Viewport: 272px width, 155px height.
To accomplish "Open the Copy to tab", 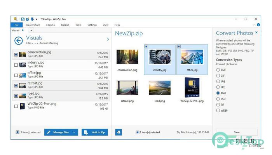I will [x=51, y=25].
